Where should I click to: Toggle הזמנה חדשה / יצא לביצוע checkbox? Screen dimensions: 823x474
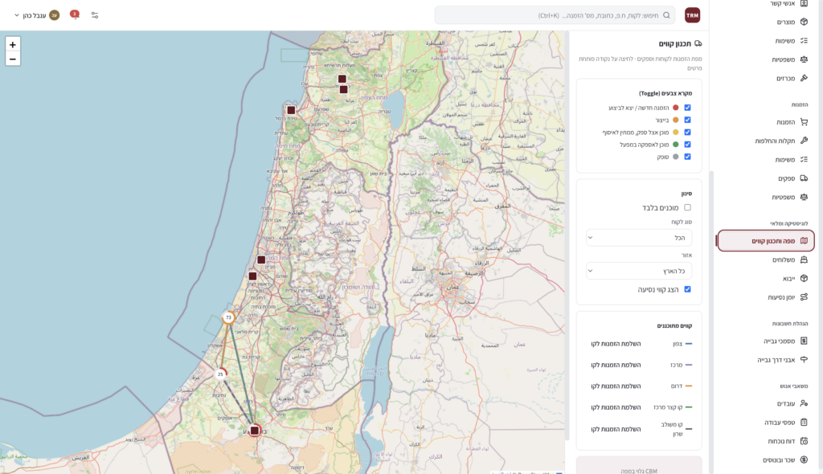(688, 108)
